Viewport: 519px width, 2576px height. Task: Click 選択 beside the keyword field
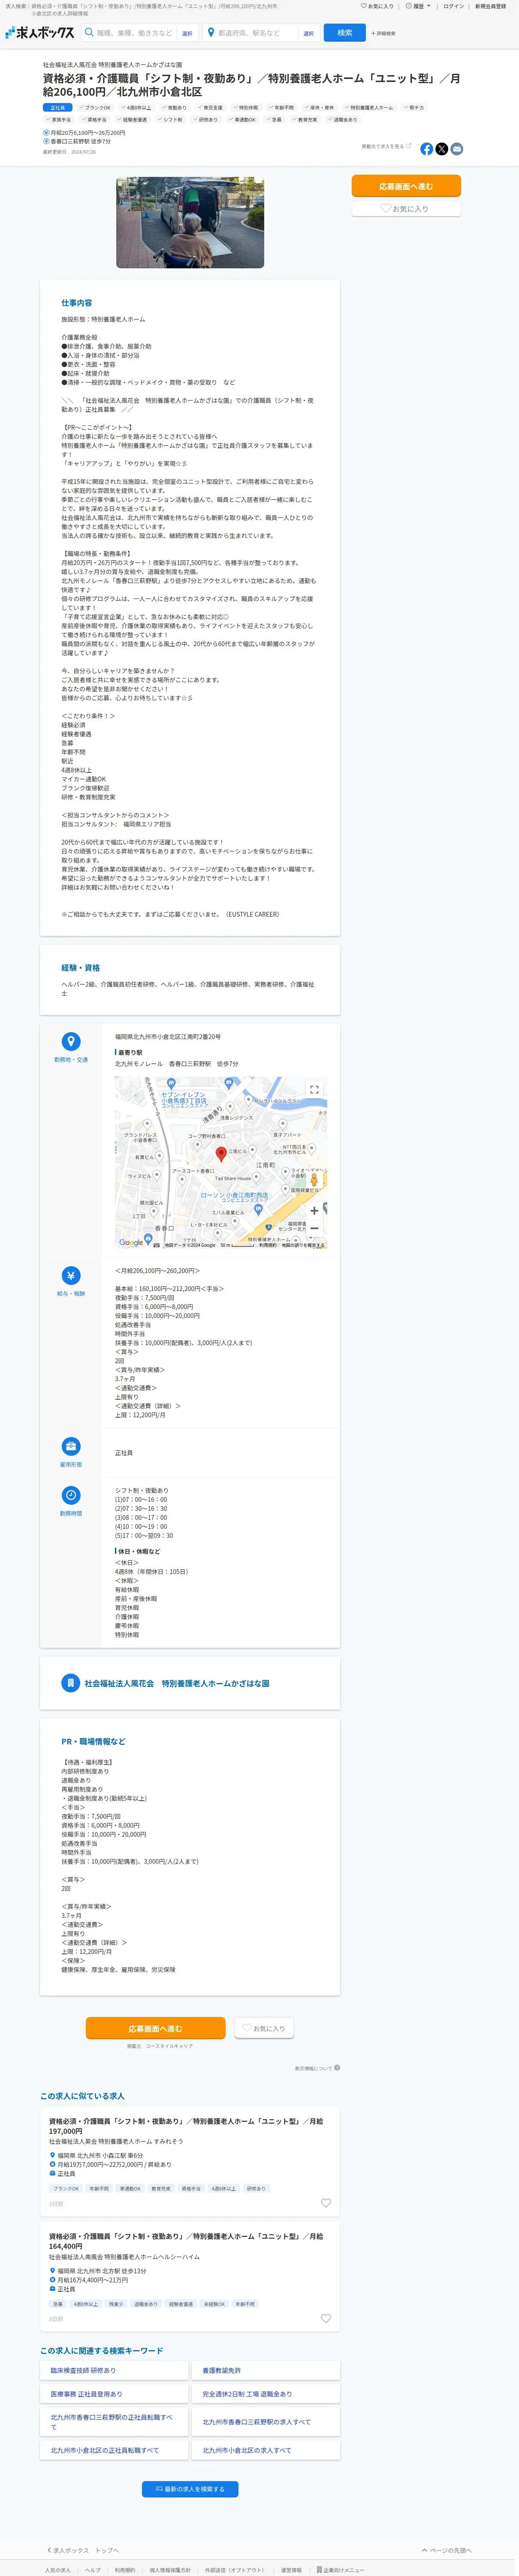187,33
